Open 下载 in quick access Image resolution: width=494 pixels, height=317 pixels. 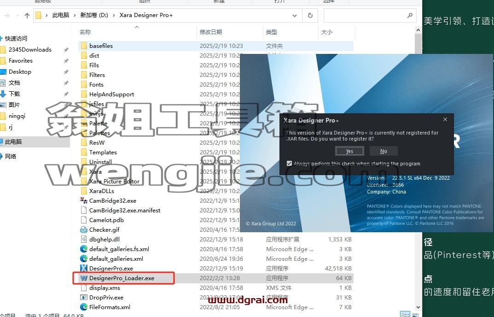pos(14,94)
